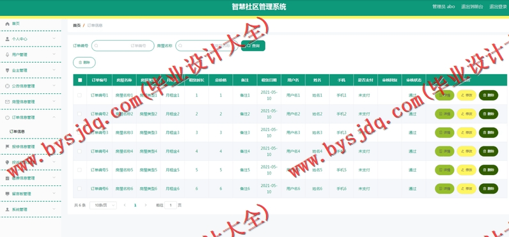509x237 pixels.
Task: Click 修改 button for row 订单编号2
Action: [x=466, y=114]
